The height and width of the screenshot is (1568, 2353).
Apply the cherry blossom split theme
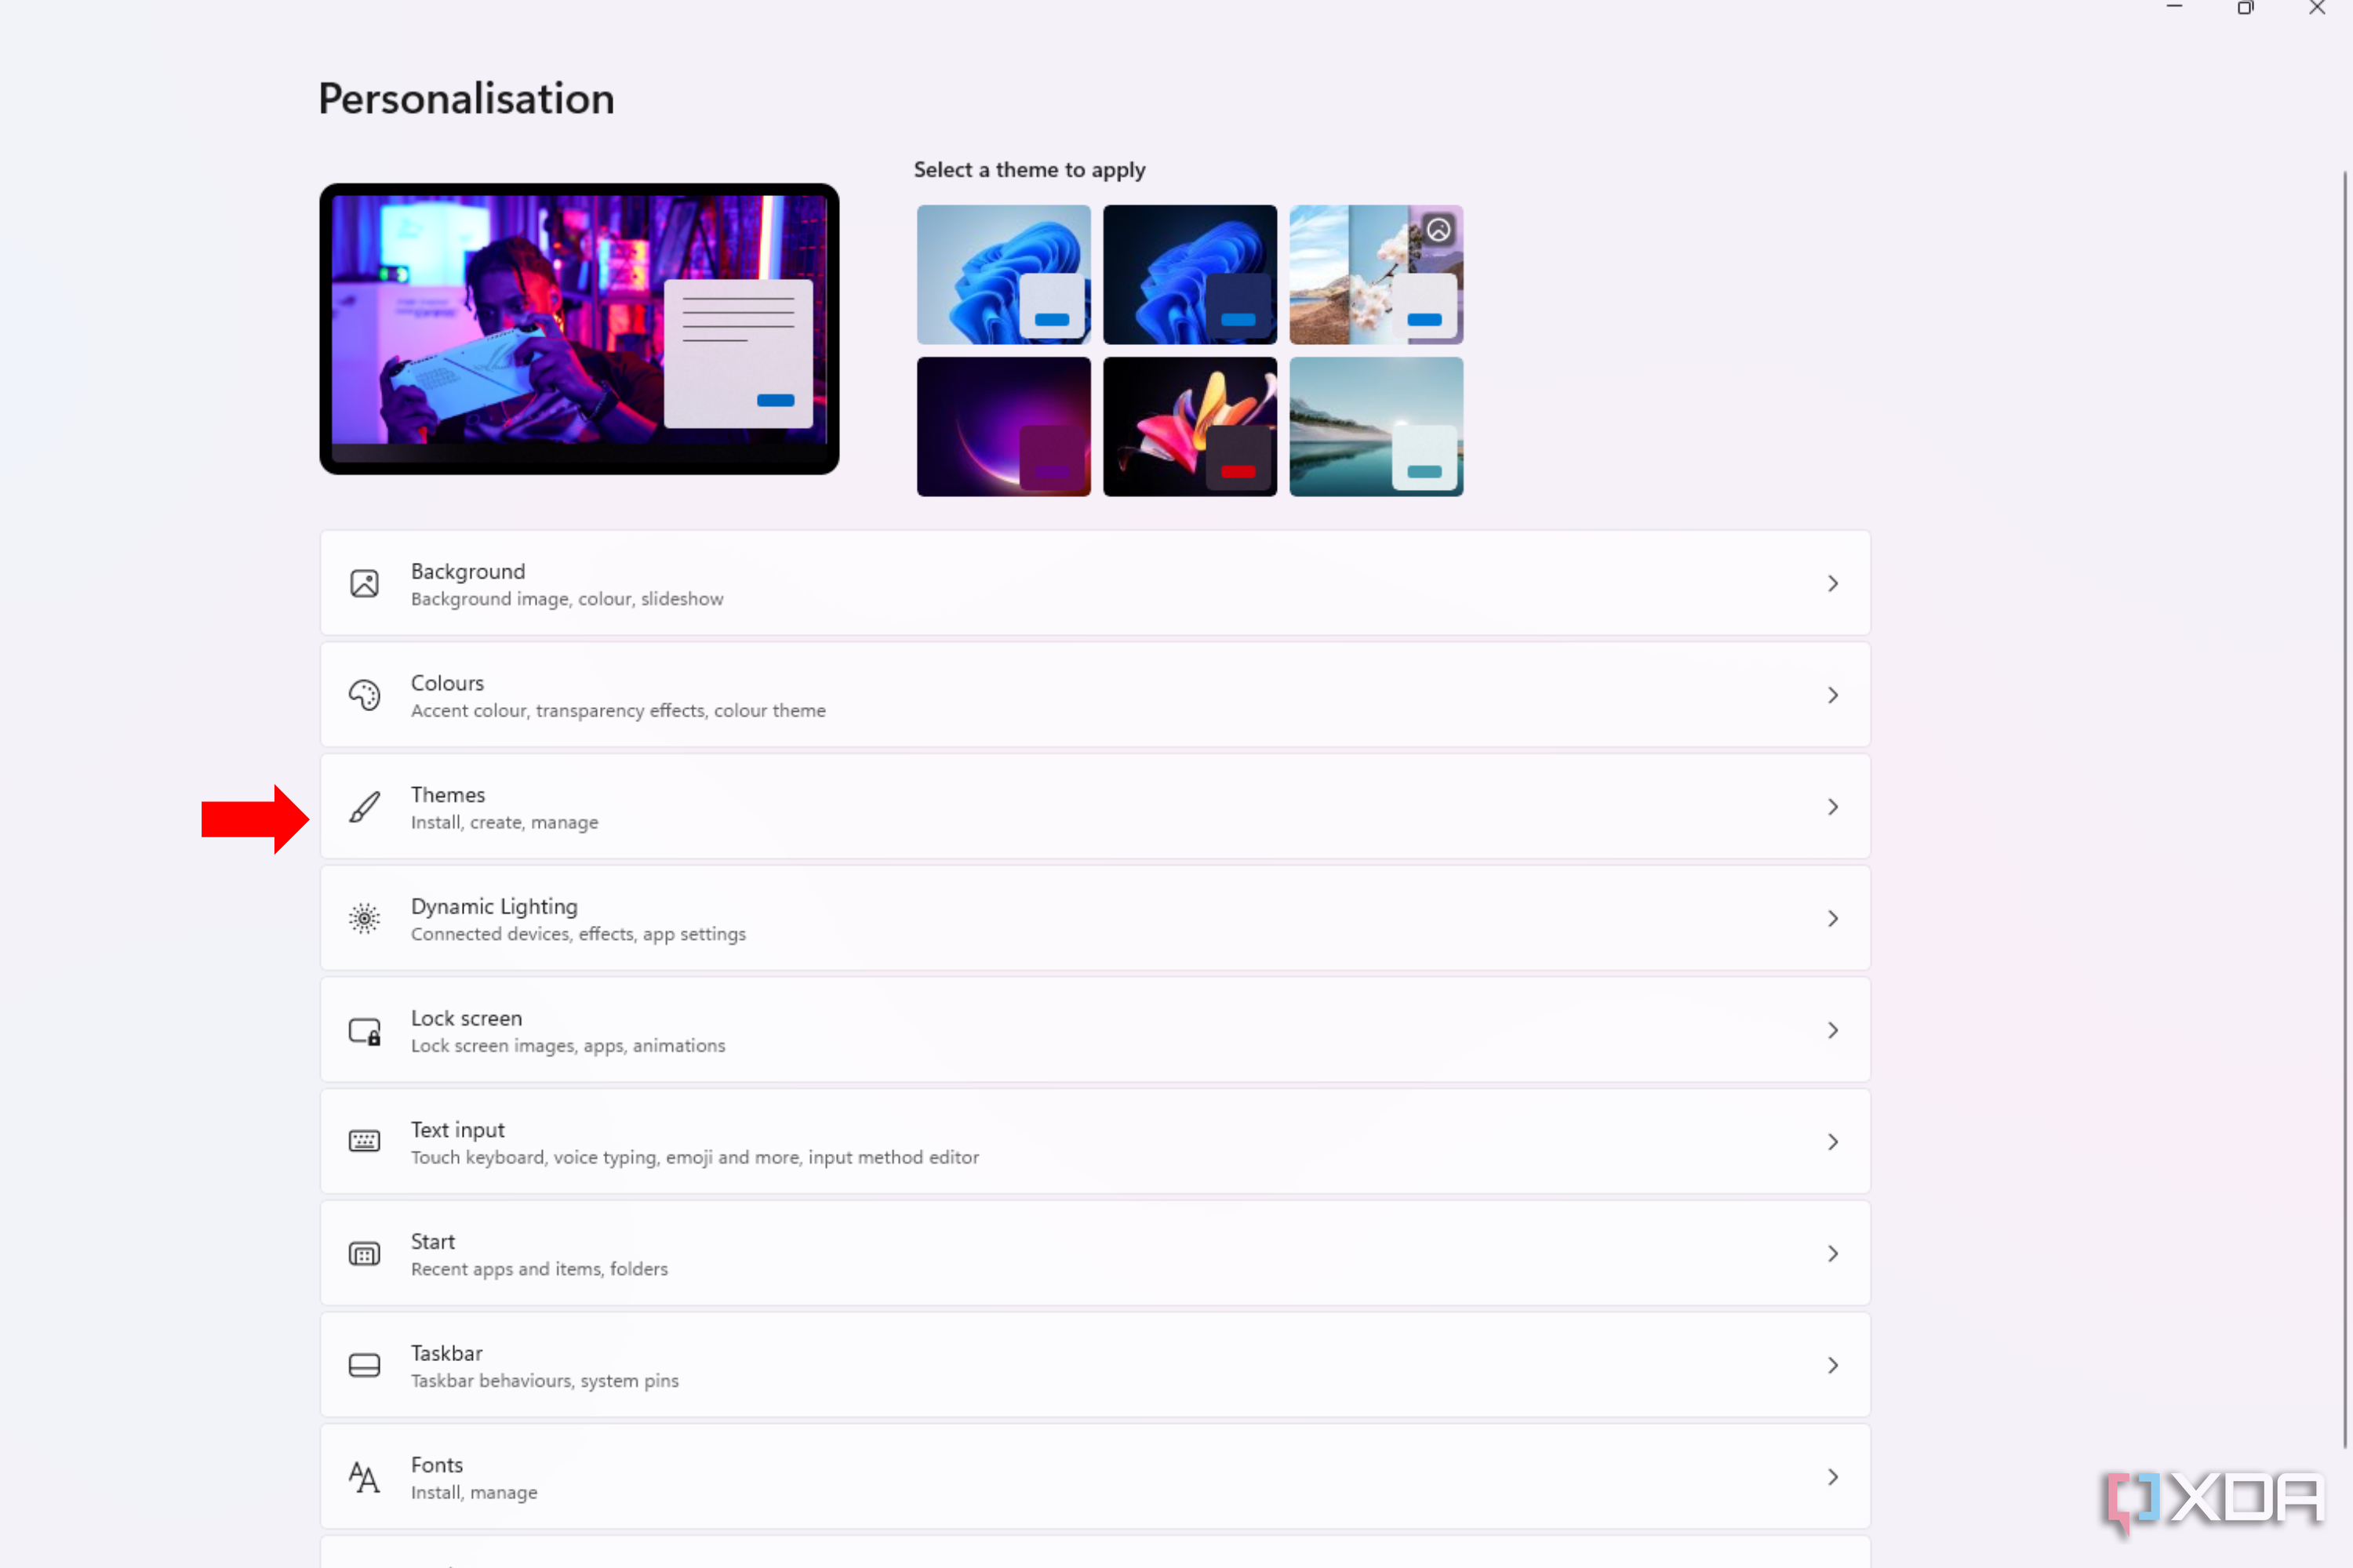tap(1376, 273)
